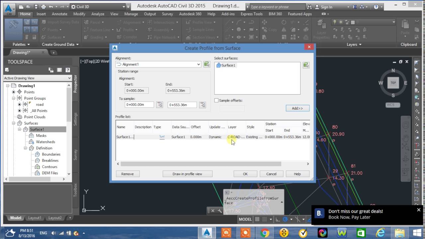Open the File Explorer taskbar icon
This screenshot has width=425, height=239.
point(399,233)
